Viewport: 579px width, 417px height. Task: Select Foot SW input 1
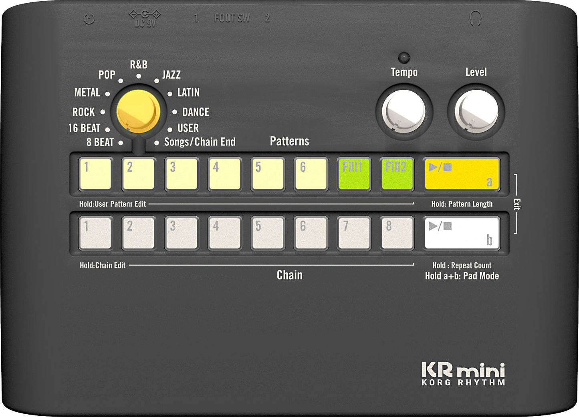(196, 17)
